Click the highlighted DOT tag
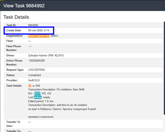The image size is (165, 132). pos(37,93)
